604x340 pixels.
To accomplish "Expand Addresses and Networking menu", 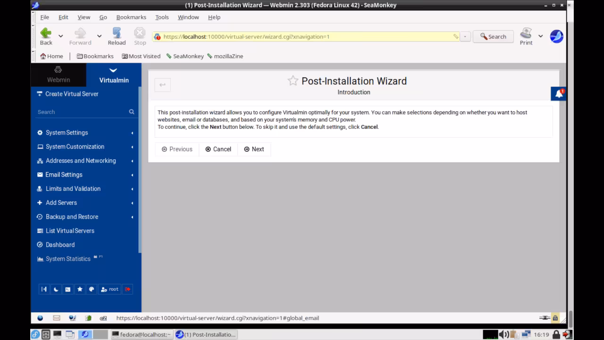I will coord(85,161).
